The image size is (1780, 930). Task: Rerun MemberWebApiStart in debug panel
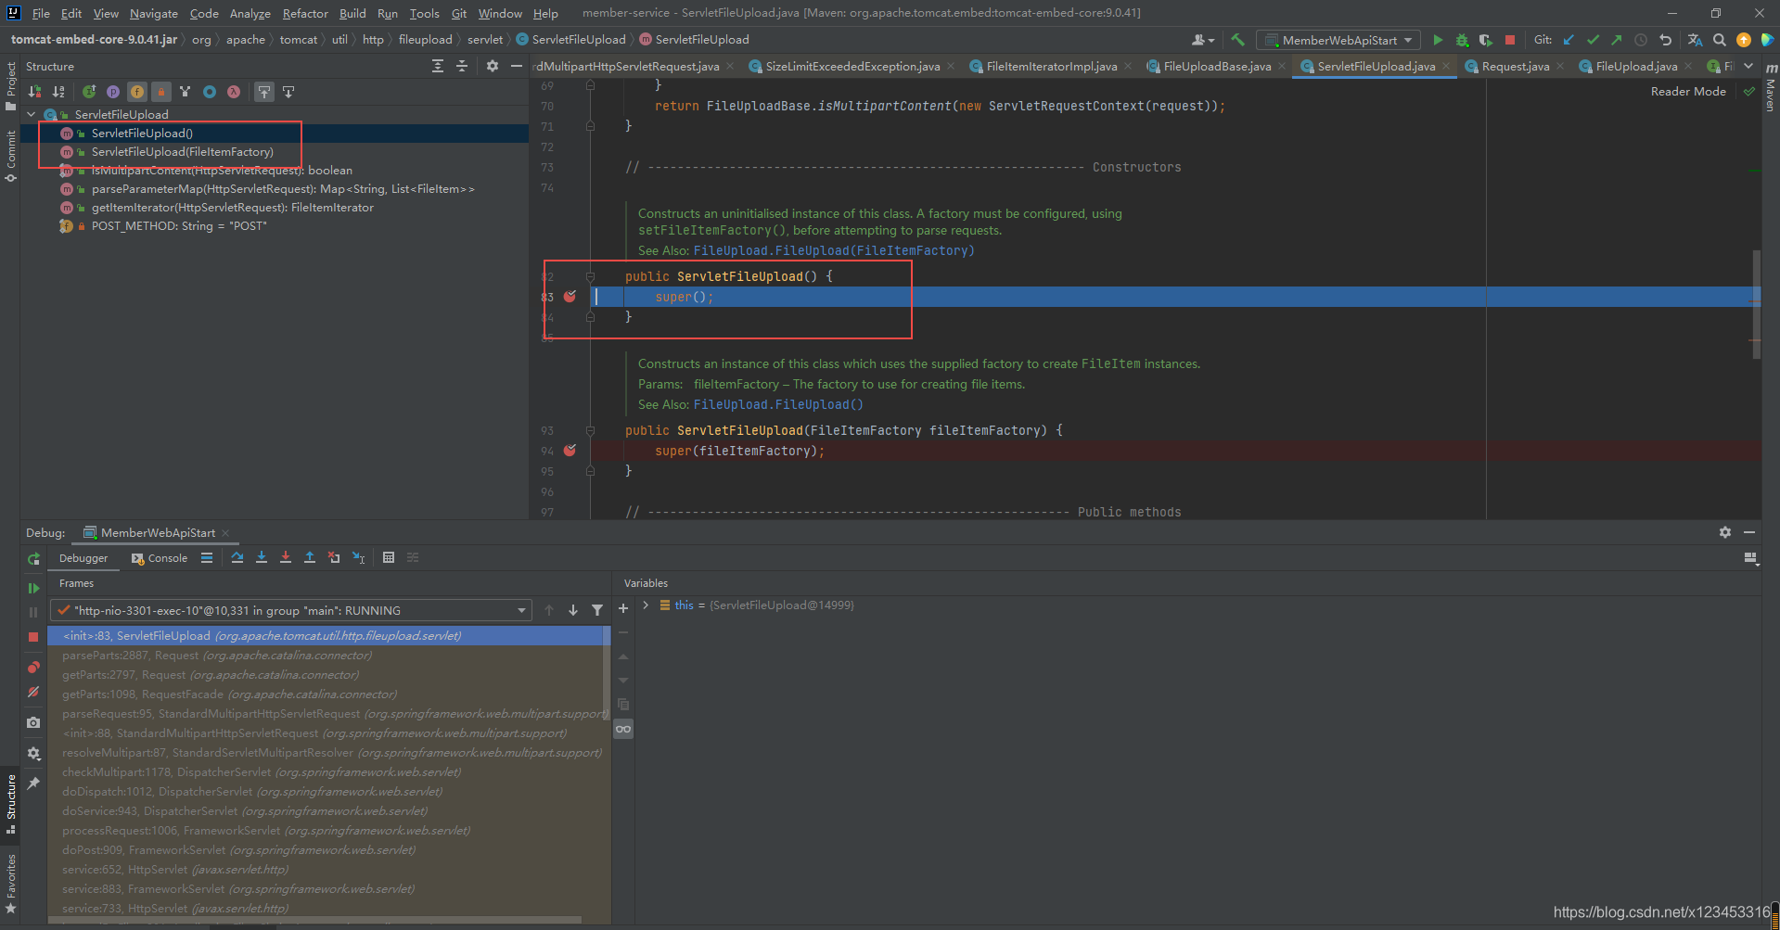pos(33,558)
